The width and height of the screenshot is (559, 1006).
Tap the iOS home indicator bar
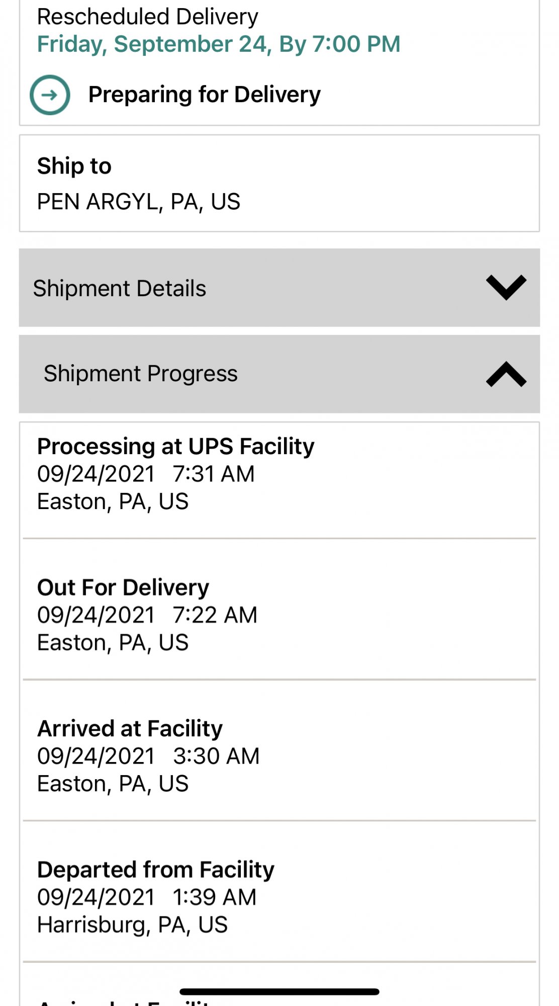(279, 991)
